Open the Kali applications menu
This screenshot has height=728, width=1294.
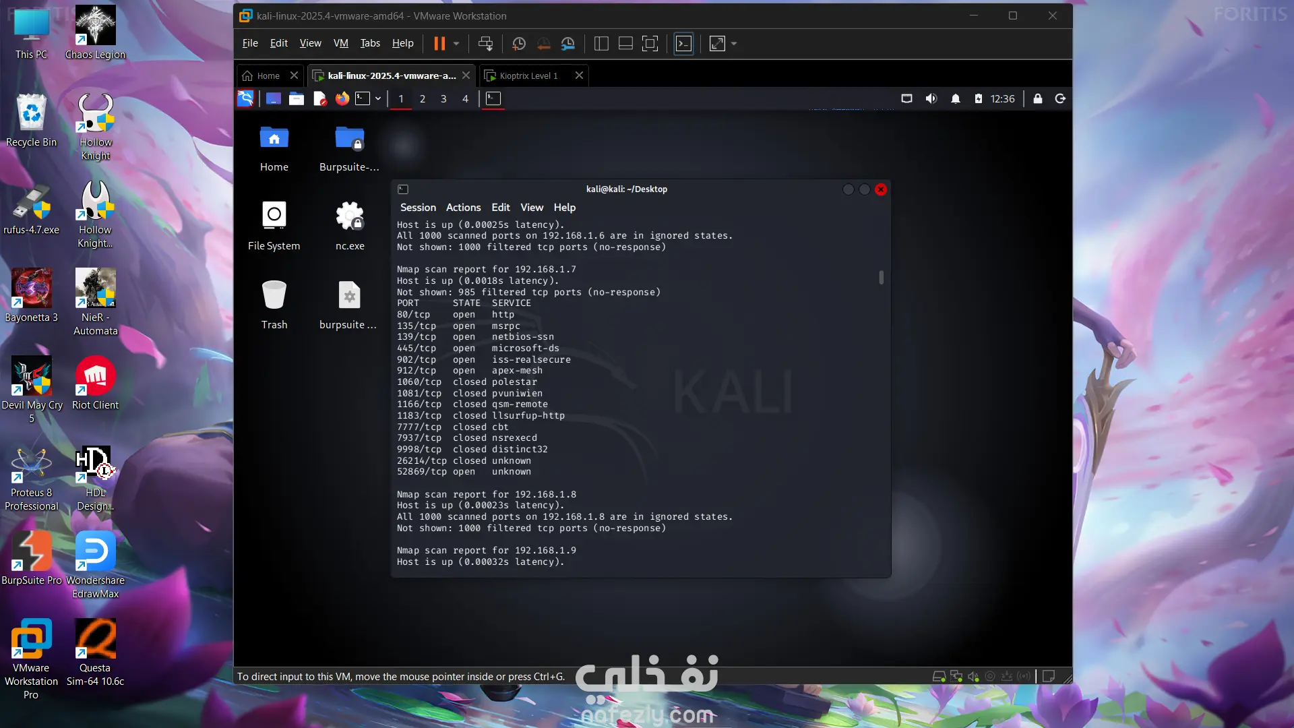pos(245,99)
